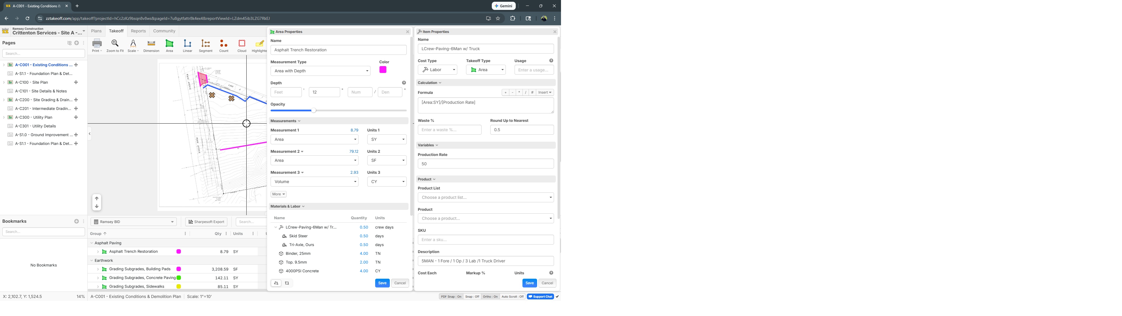Click Save in Area Properties panel

point(382,283)
